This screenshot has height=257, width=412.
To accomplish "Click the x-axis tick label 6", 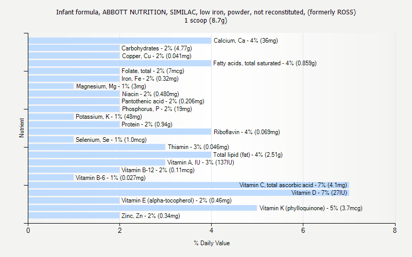I will coord(303,230).
